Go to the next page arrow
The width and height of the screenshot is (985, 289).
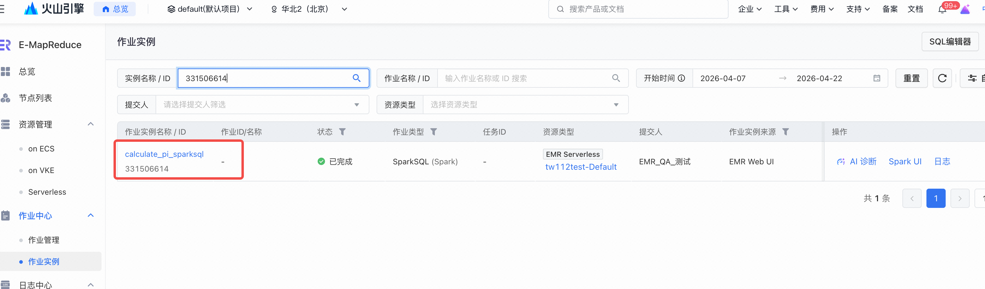[x=960, y=198]
